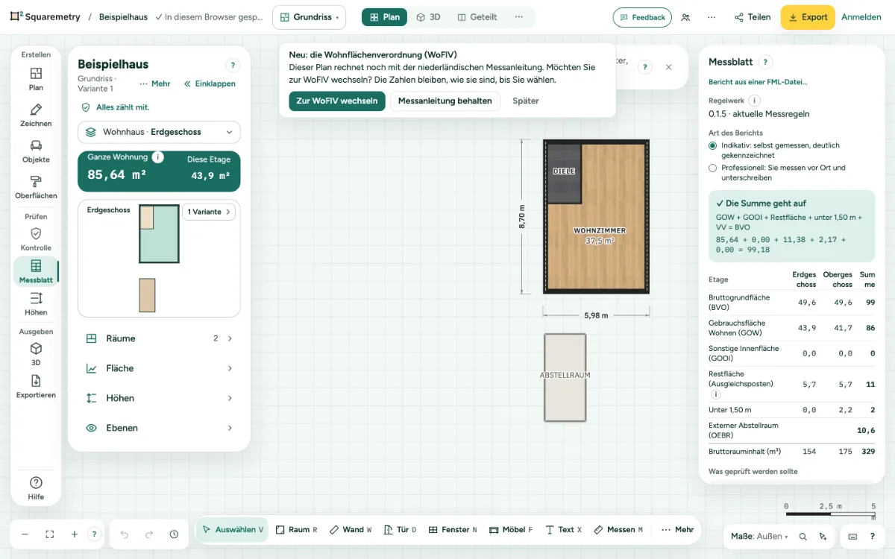Expand the Ebenen section
The image size is (895, 559).
pos(159,428)
